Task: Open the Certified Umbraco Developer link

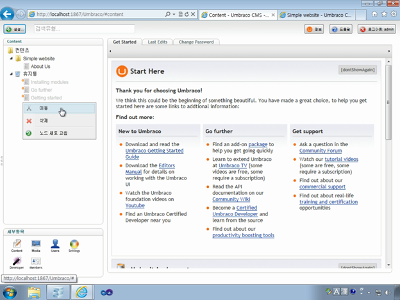Action: [235, 211]
